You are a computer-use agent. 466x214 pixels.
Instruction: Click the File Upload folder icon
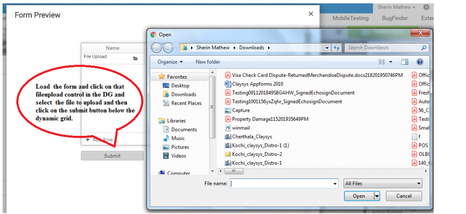[136, 58]
